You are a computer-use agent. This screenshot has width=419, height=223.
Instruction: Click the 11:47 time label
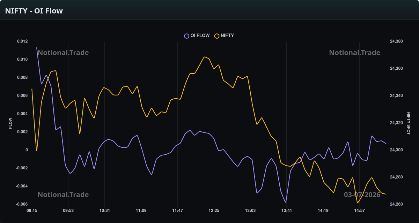point(177,210)
